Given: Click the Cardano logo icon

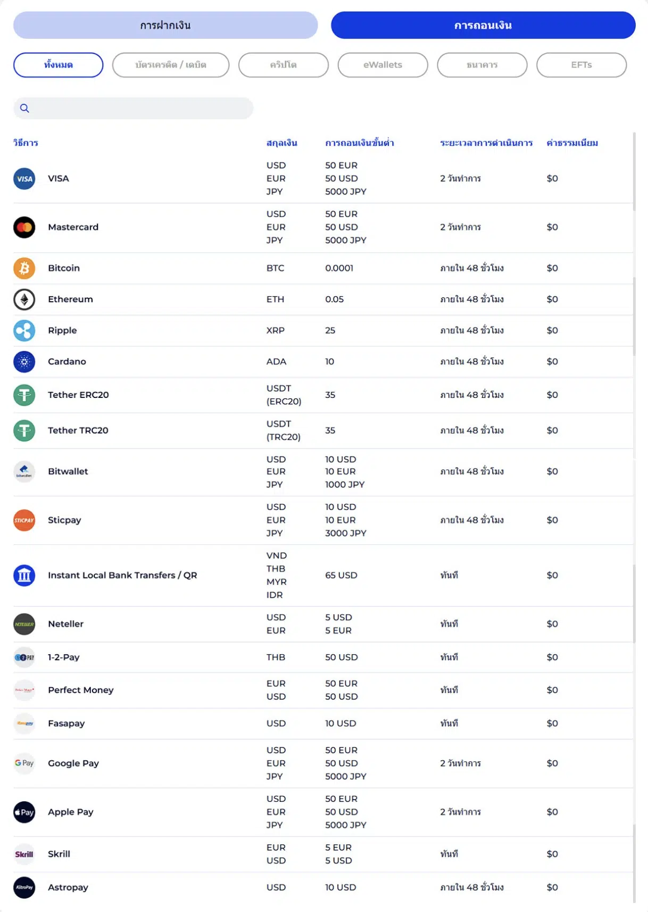Looking at the screenshot, I should pyautogui.click(x=24, y=362).
